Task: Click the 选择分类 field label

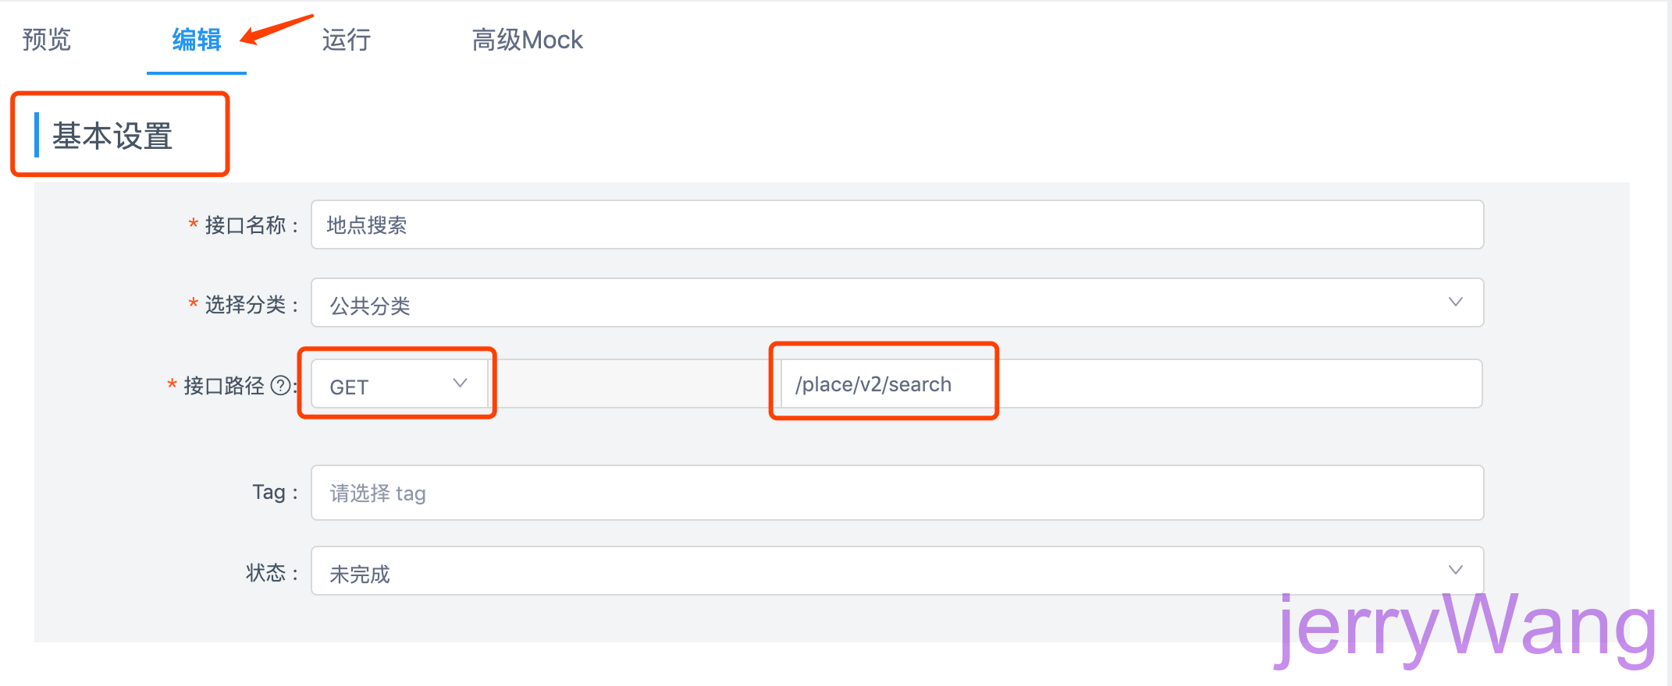Action: coord(245,305)
